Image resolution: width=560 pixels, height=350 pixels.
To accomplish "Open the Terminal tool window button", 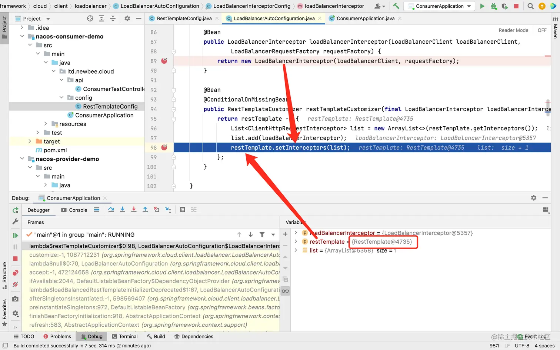I will pyautogui.click(x=124, y=336).
